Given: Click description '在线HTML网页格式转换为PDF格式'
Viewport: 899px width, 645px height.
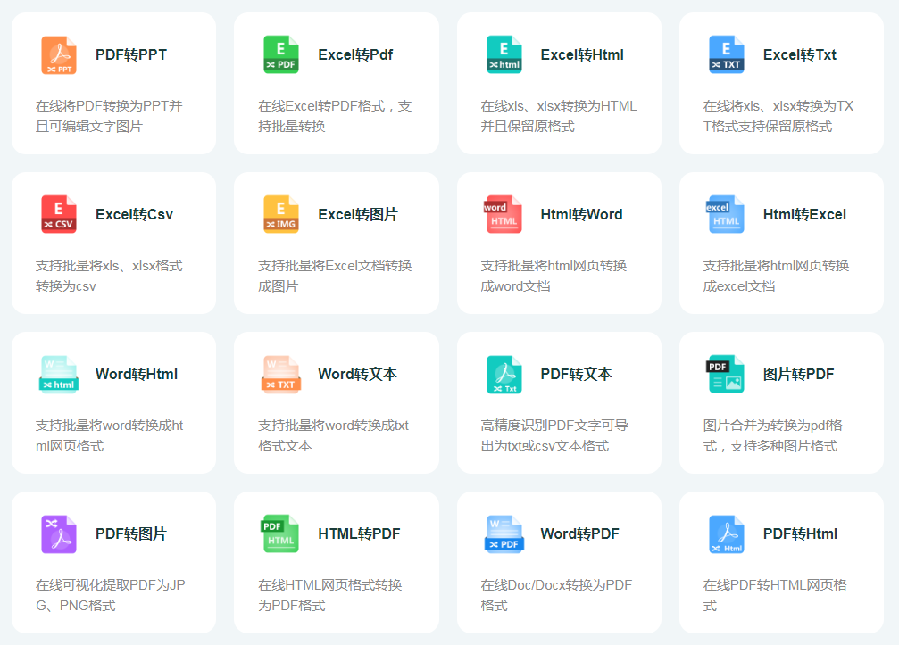Looking at the screenshot, I should tap(330, 595).
